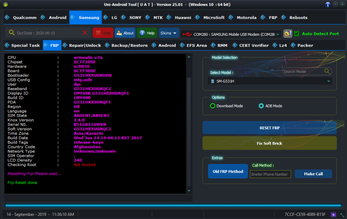Open the COM port selection dropdown

click(278, 34)
